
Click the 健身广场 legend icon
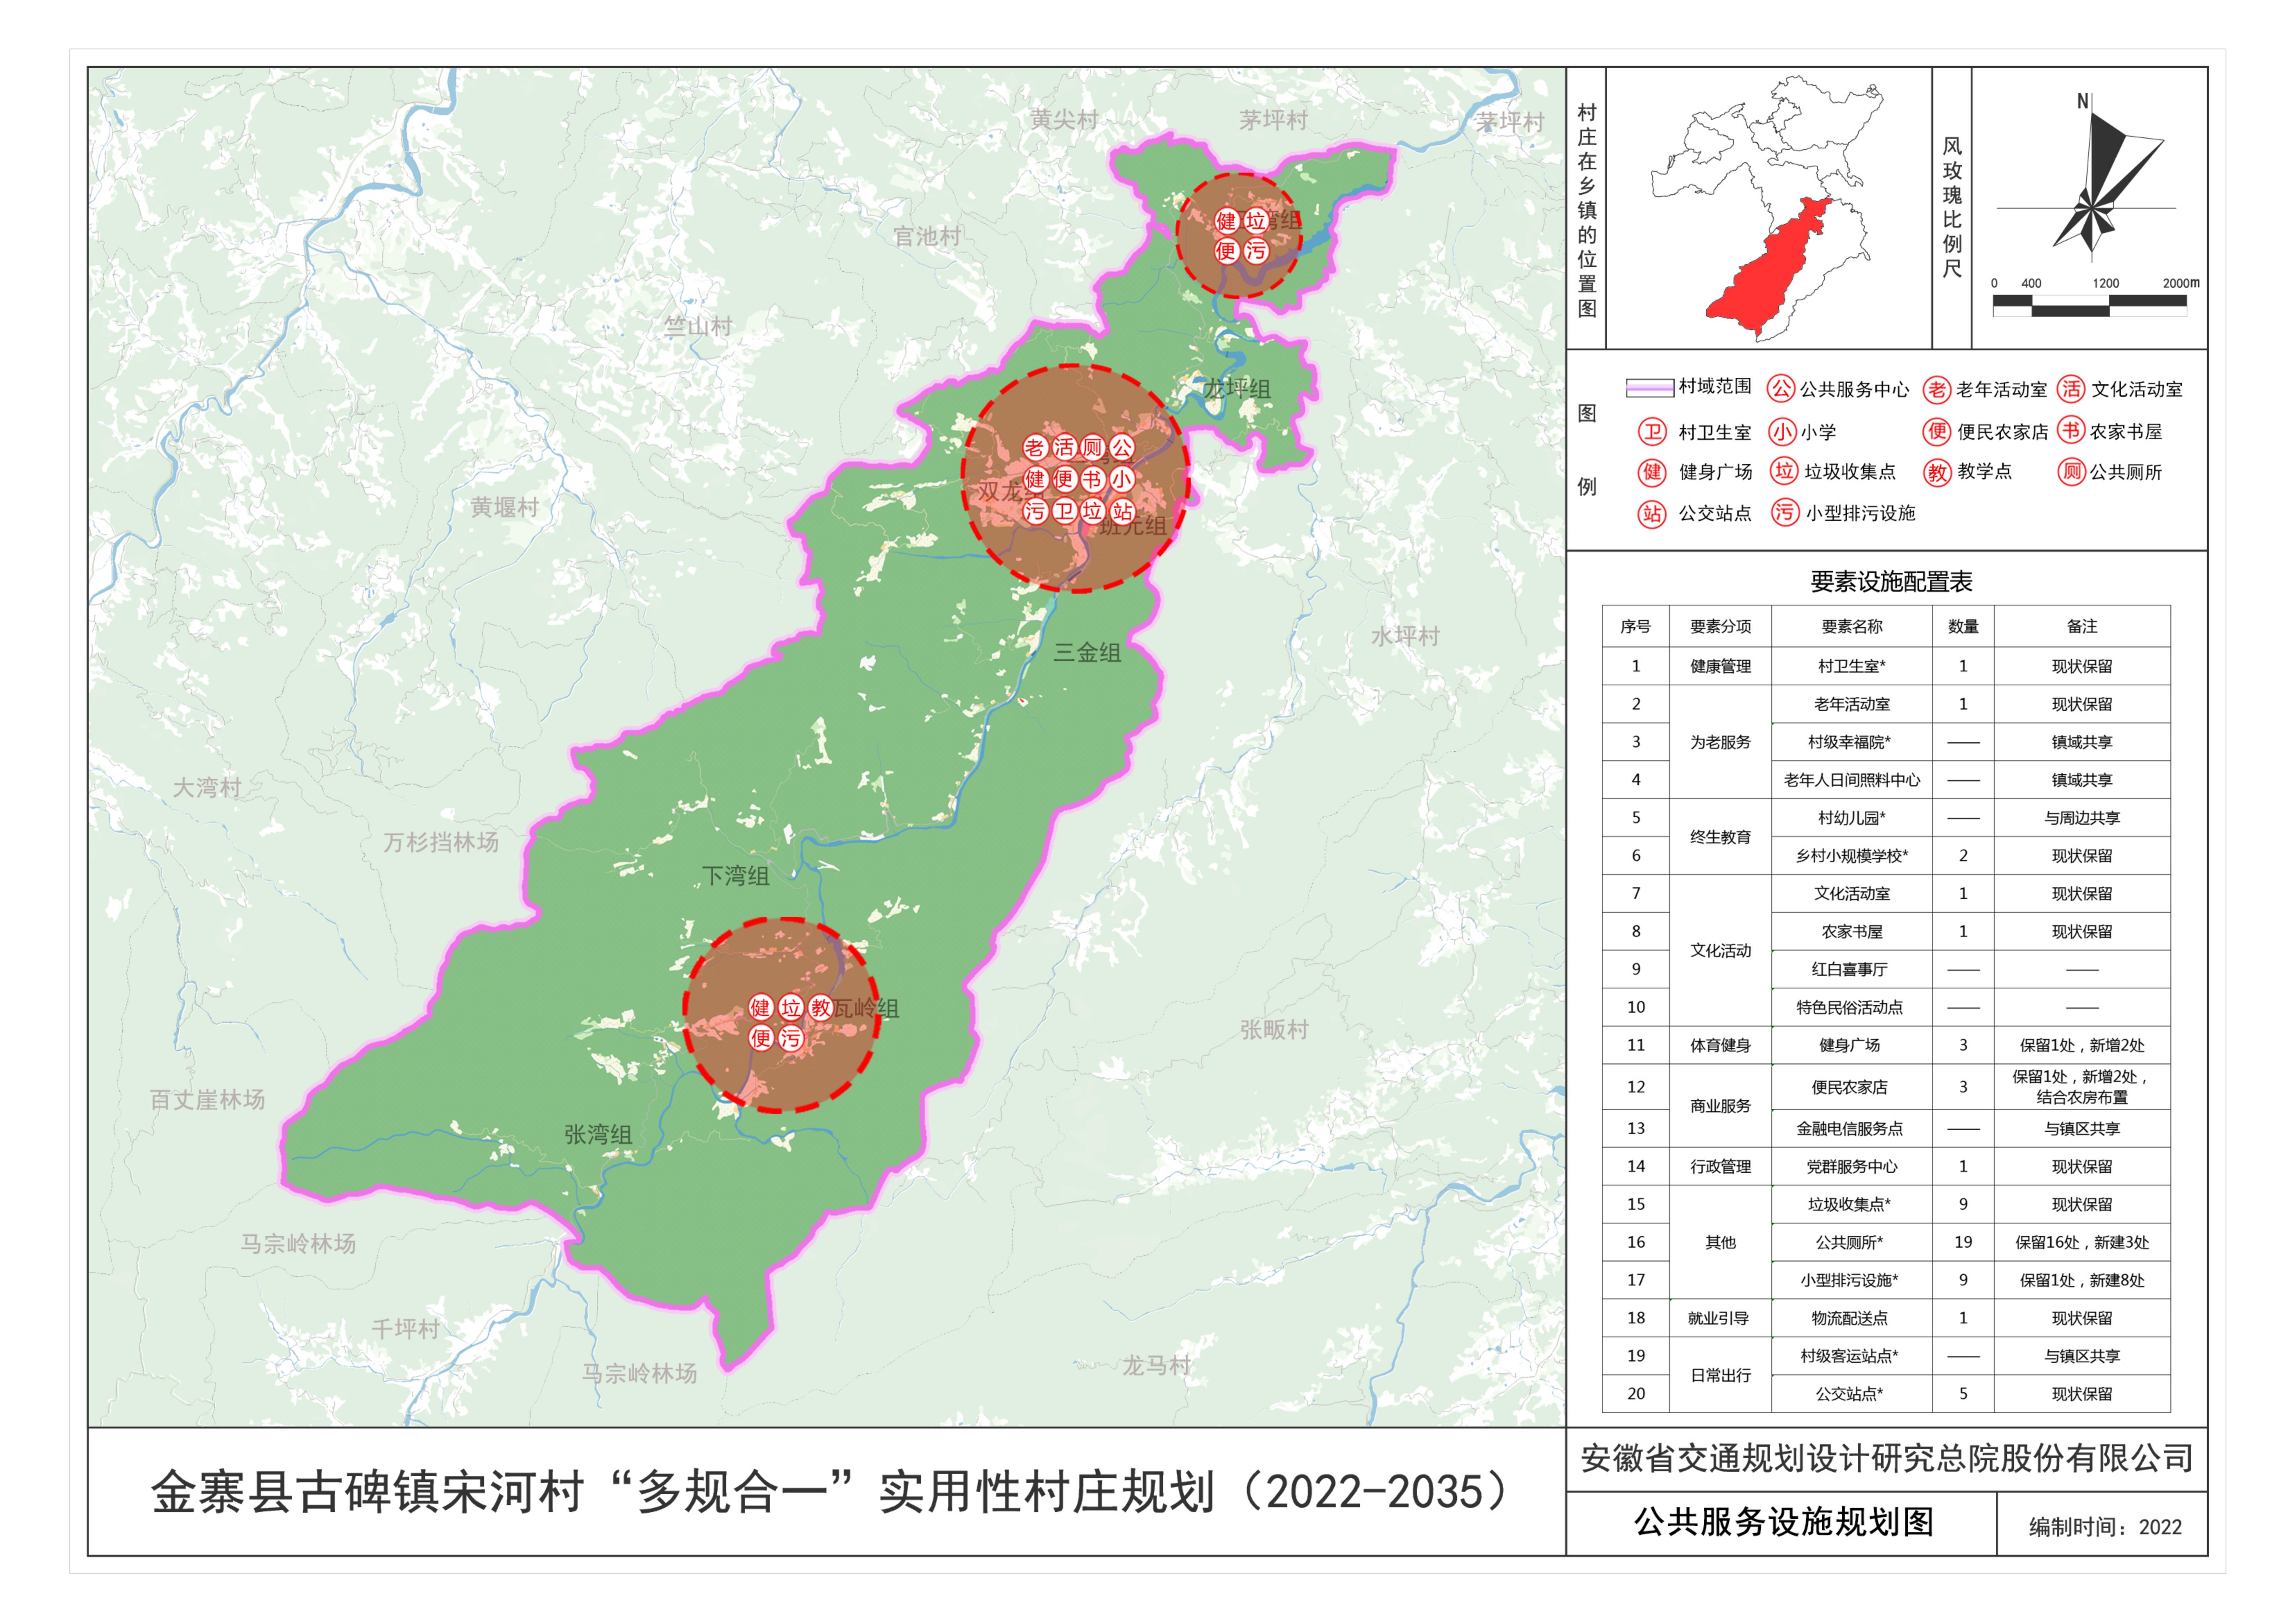(1652, 472)
